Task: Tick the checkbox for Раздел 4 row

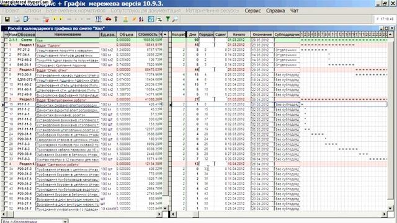Action: [6, 164]
